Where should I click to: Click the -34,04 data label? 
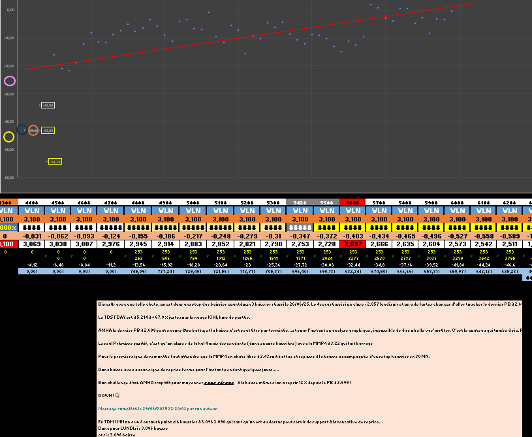(x=48, y=105)
